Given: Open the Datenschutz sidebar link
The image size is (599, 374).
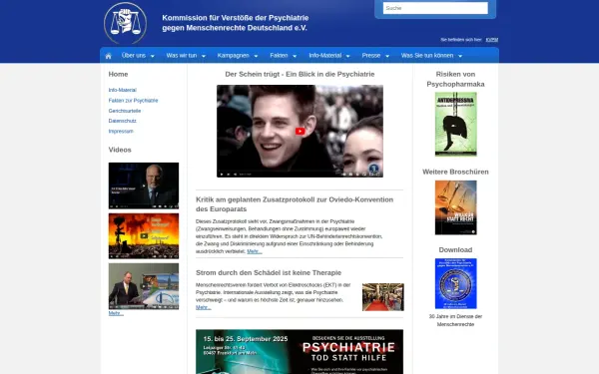Looking at the screenshot, I should pyautogui.click(x=122, y=121).
